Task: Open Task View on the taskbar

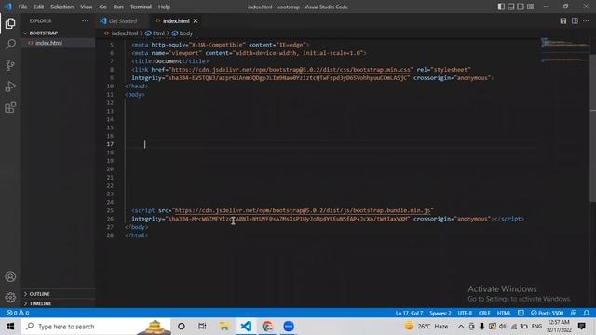Action: [202, 327]
